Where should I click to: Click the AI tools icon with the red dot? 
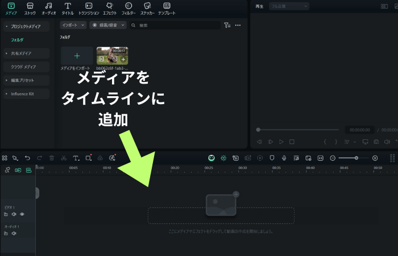point(112,158)
